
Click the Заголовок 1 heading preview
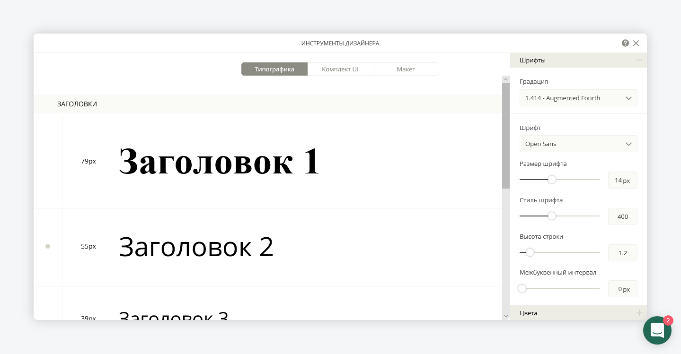(x=219, y=161)
